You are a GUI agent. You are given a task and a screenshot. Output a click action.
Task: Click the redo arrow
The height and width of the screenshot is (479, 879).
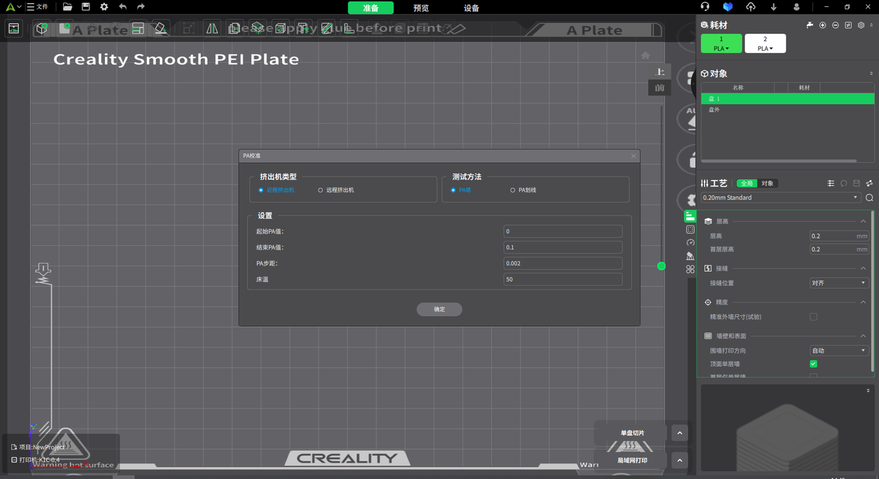pos(141,7)
